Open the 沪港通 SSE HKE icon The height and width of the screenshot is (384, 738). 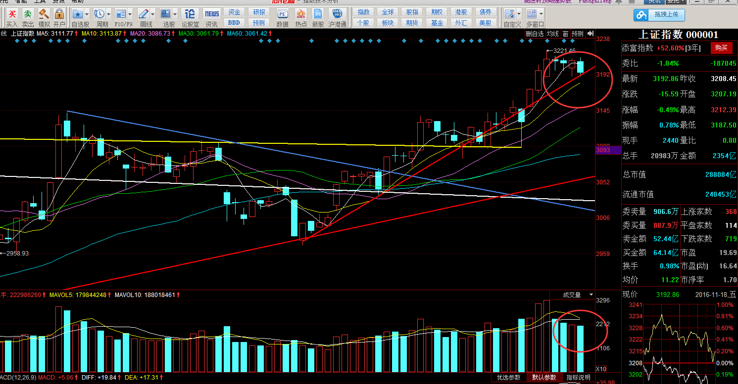click(338, 14)
